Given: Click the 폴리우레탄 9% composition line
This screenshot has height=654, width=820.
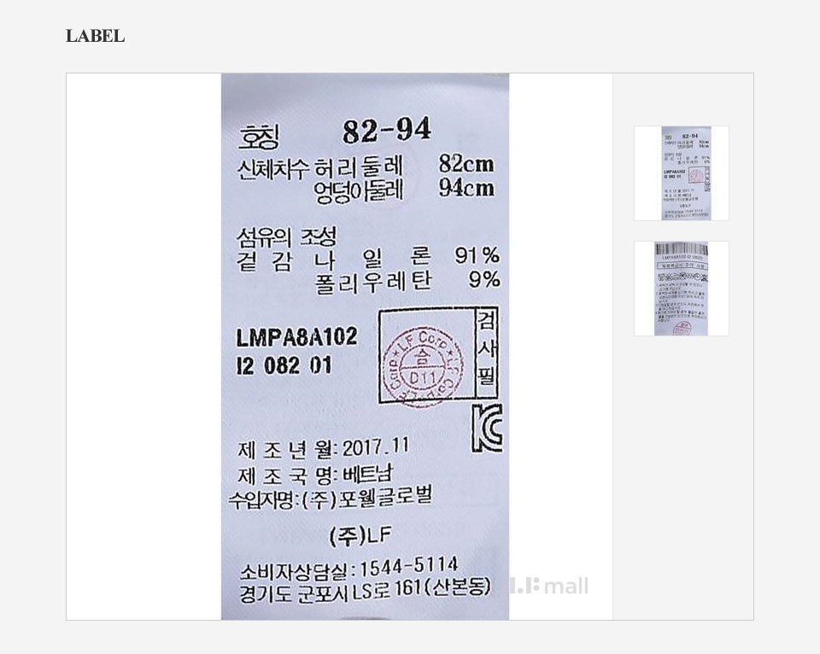Looking at the screenshot, I should point(407,282).
